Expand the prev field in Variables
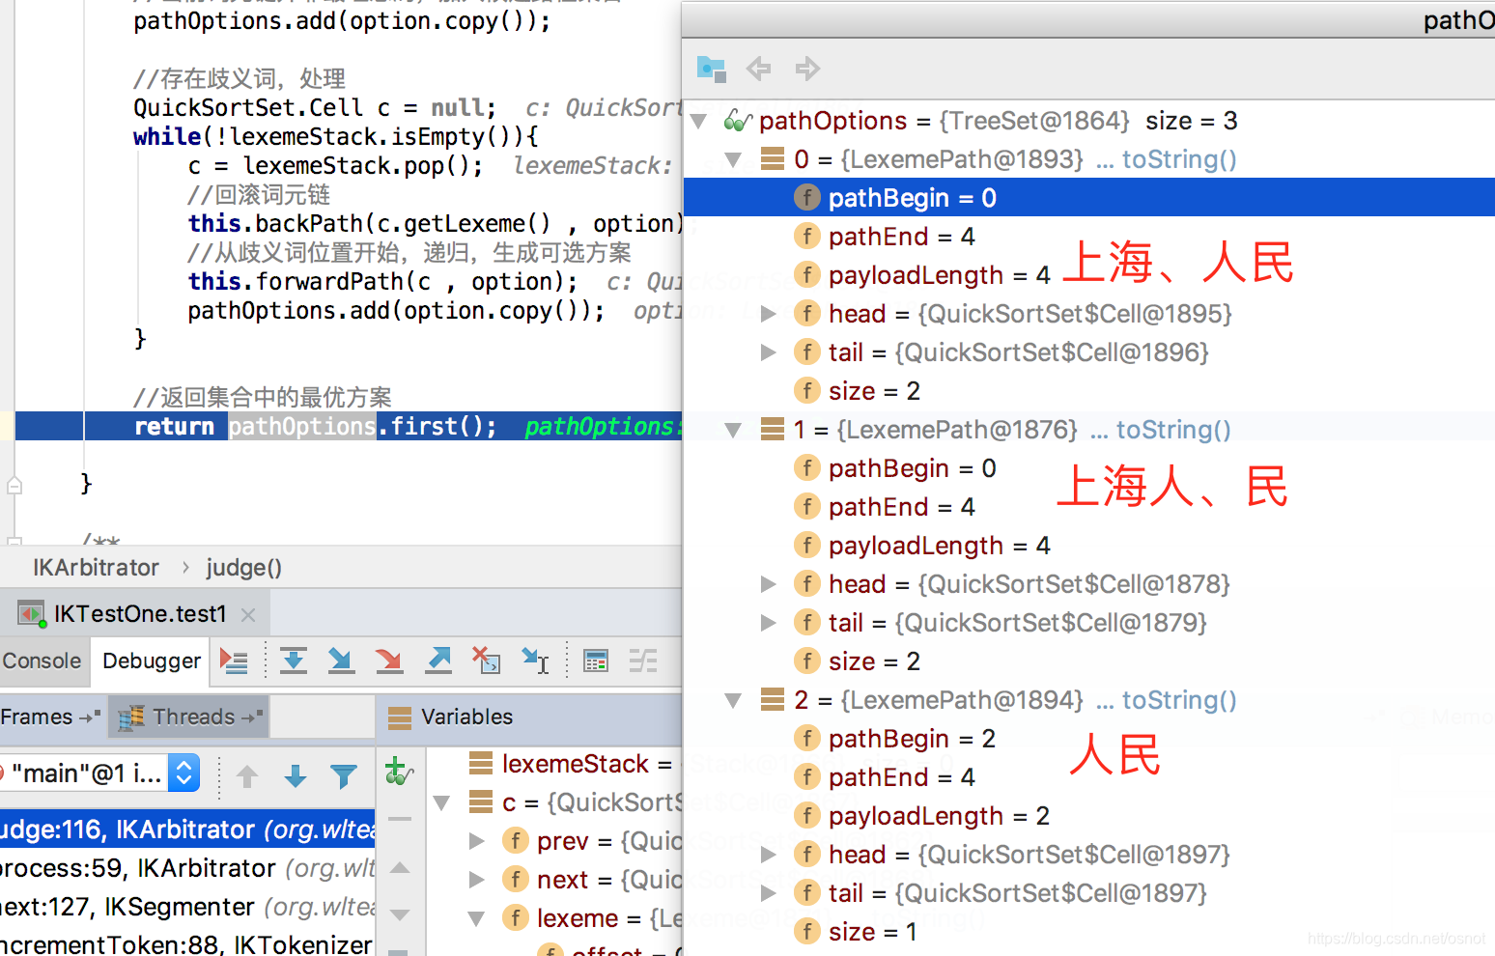 point(476,841)
